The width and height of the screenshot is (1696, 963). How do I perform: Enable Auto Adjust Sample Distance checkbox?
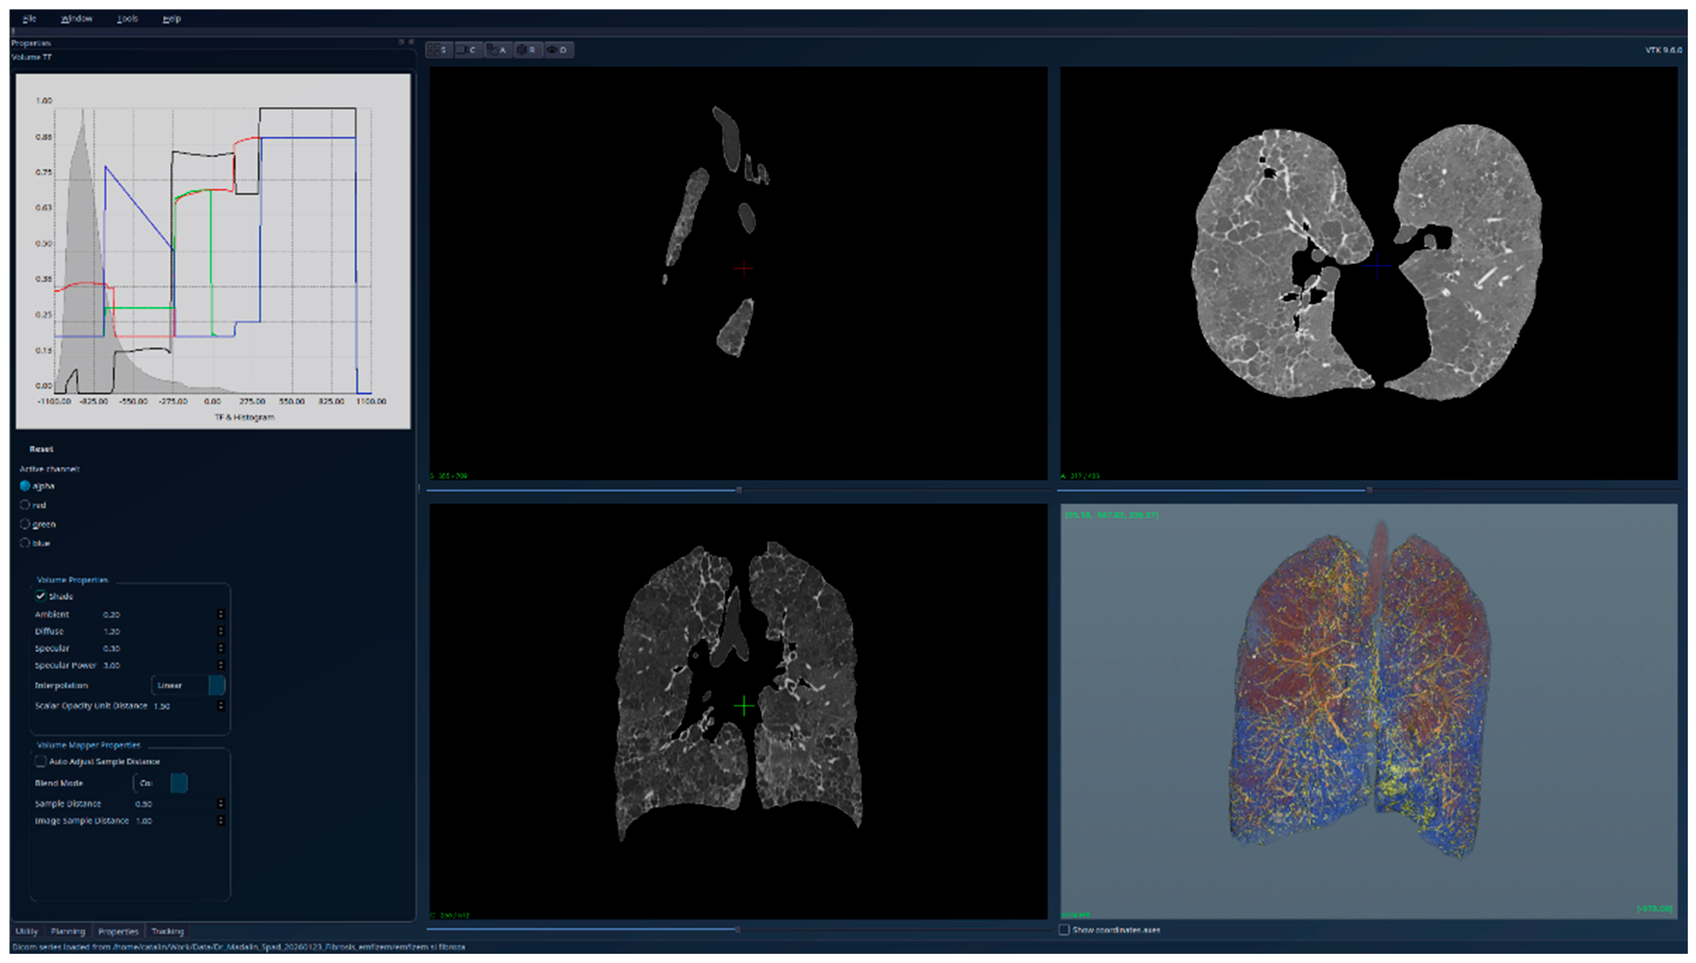[x=41, y=761]
